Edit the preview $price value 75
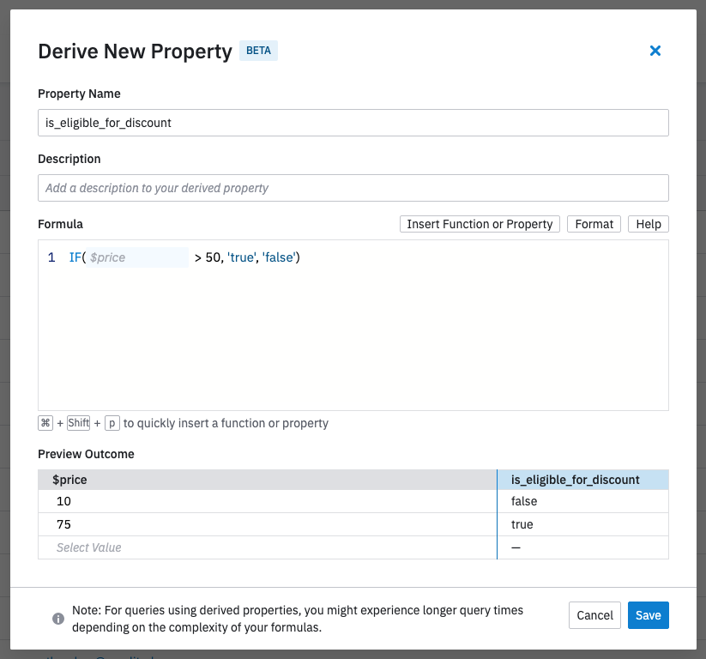The height and width of the screenshot is (659, 706). coord(267,524)
